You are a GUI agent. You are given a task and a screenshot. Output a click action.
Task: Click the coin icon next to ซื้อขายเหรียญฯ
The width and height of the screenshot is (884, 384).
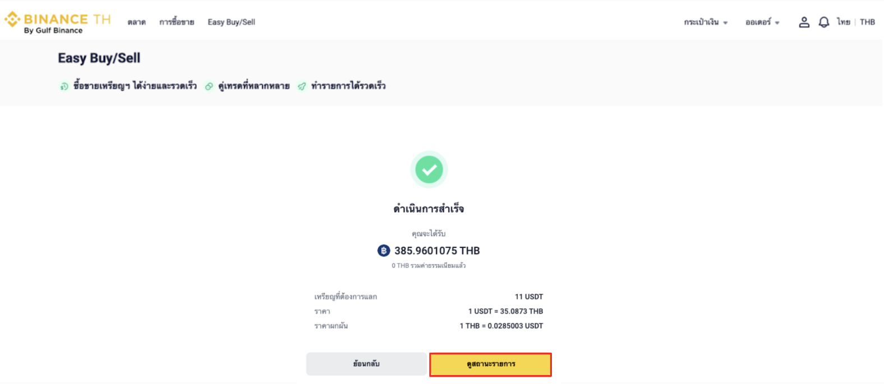click(x=64, y=86)
